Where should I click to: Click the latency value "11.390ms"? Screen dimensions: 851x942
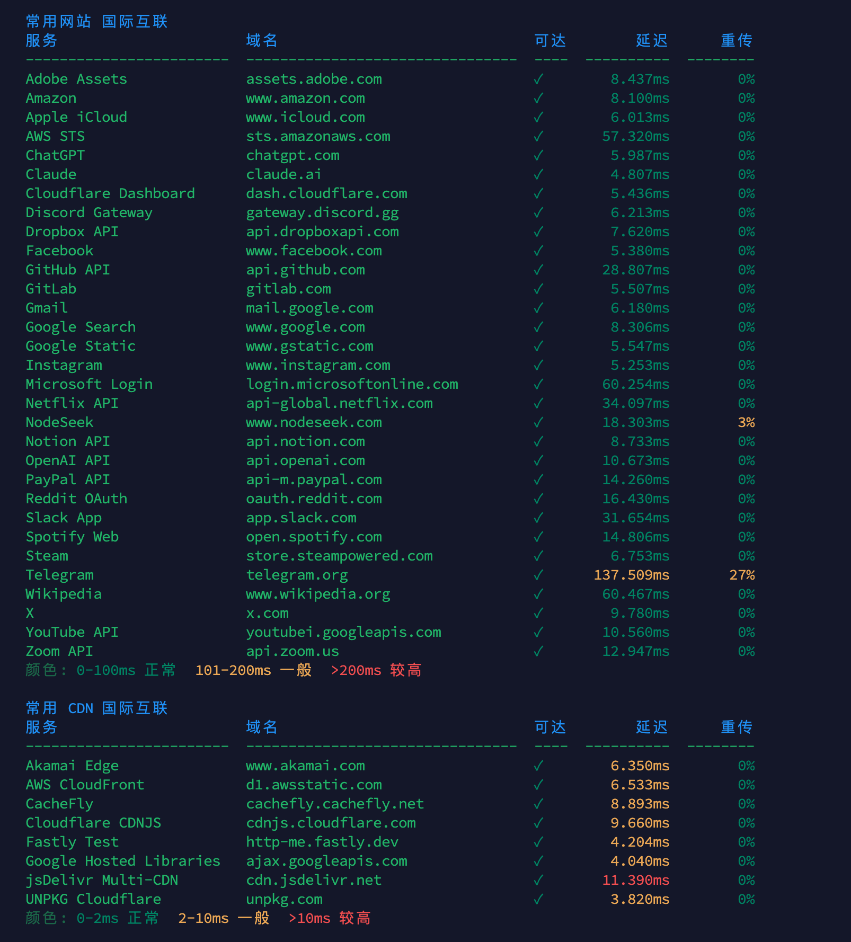(636, 880)
